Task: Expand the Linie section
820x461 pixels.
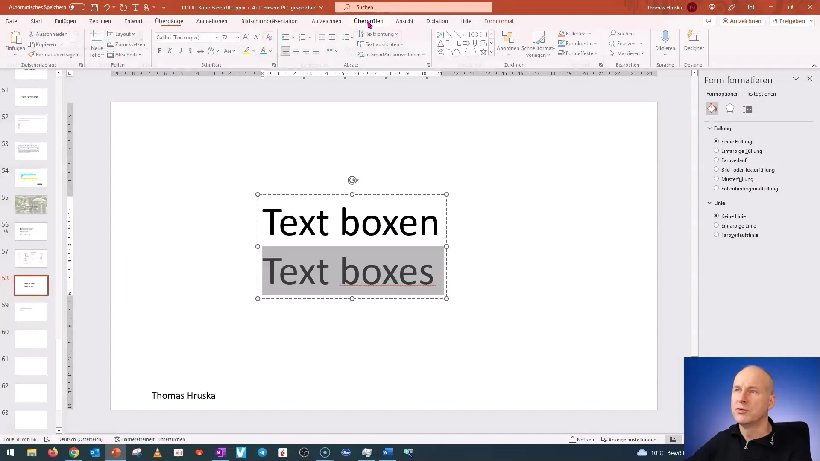Action: click(x=710, y=203)
